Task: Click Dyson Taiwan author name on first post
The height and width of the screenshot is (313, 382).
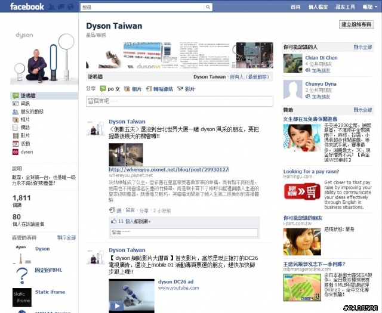Action: click(x=127, y=122)
